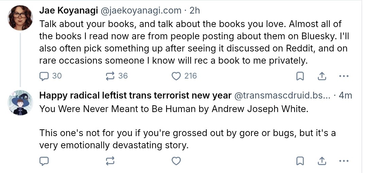The height and width of the screenshot is (173, 367).
Task: Repost Jae Koyanagi's post with 36 reposts
Action: click(x=117, y=76)
